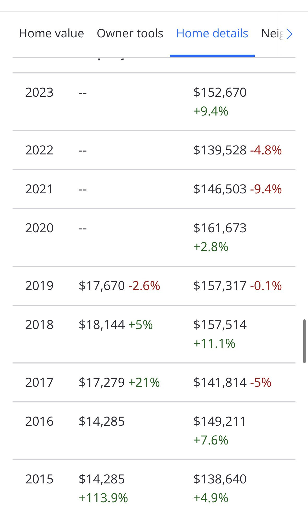Screen dimensions: 308x514
Task: Click the $146,503 assessment amount
Action: (220, 189)
